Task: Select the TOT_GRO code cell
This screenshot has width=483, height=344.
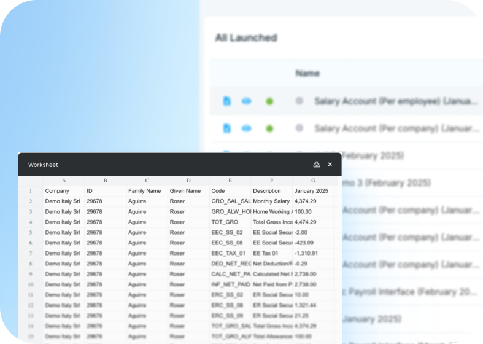Action: point(230,222)
